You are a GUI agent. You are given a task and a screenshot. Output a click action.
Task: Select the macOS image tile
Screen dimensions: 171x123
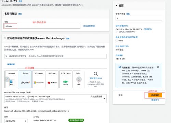(12, 79)
